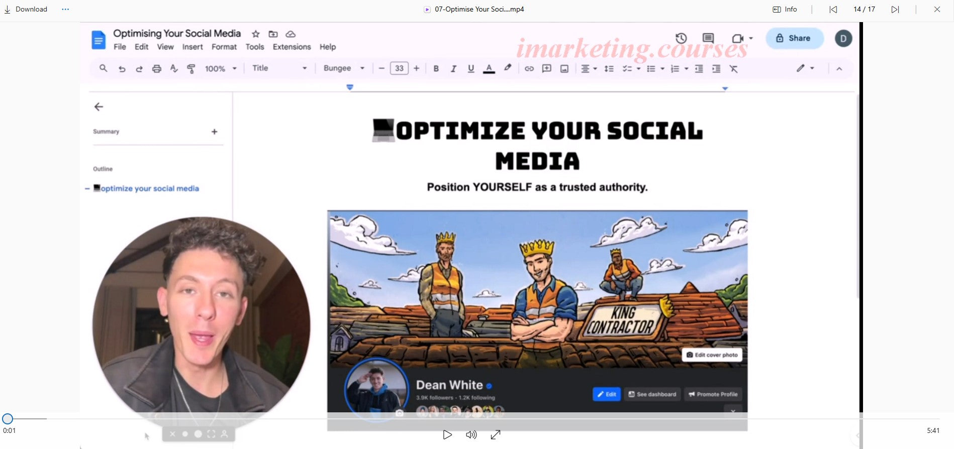Image resolution: width=954 pixels, height=449 pixels.
Task: Open the Info panel
Action: 785,10
